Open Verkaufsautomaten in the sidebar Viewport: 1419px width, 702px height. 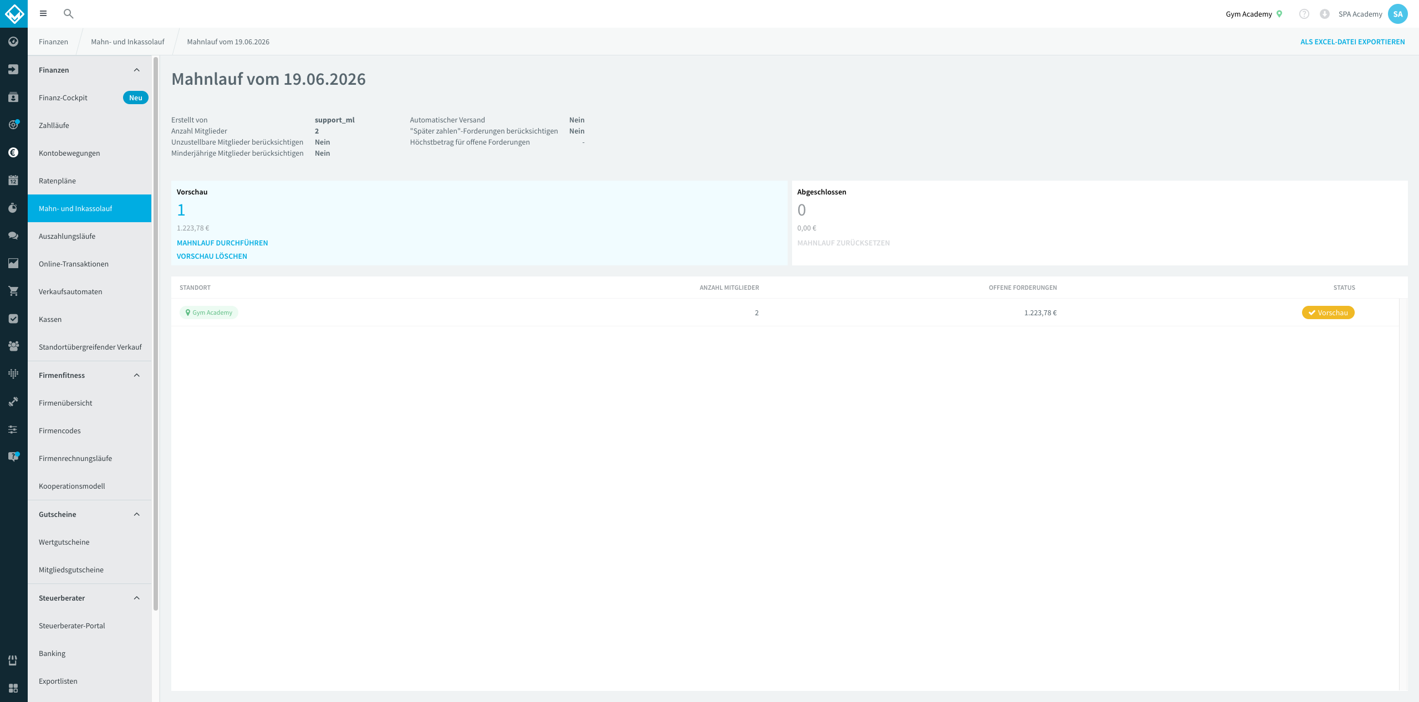pyautogui.click(x=90, y=291)
